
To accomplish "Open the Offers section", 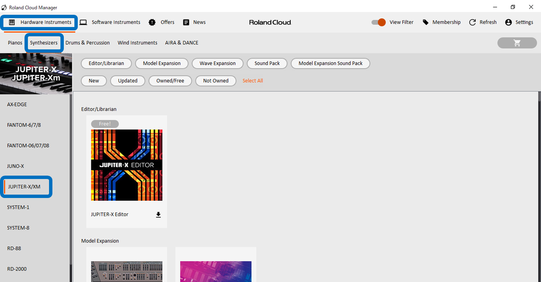I will click(x=161, y=22).
